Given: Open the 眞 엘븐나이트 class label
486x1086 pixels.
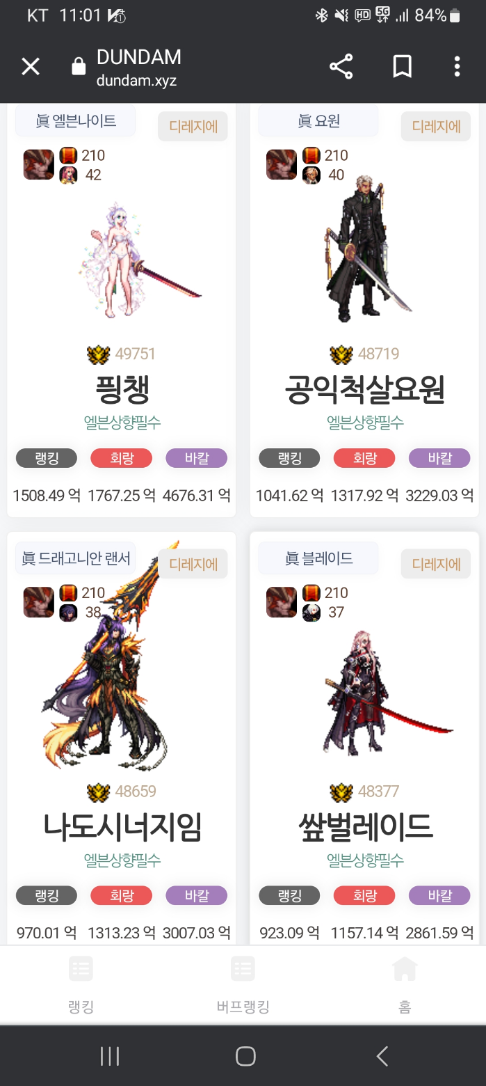Looking at the screenshot, I should tap(76, 121).
